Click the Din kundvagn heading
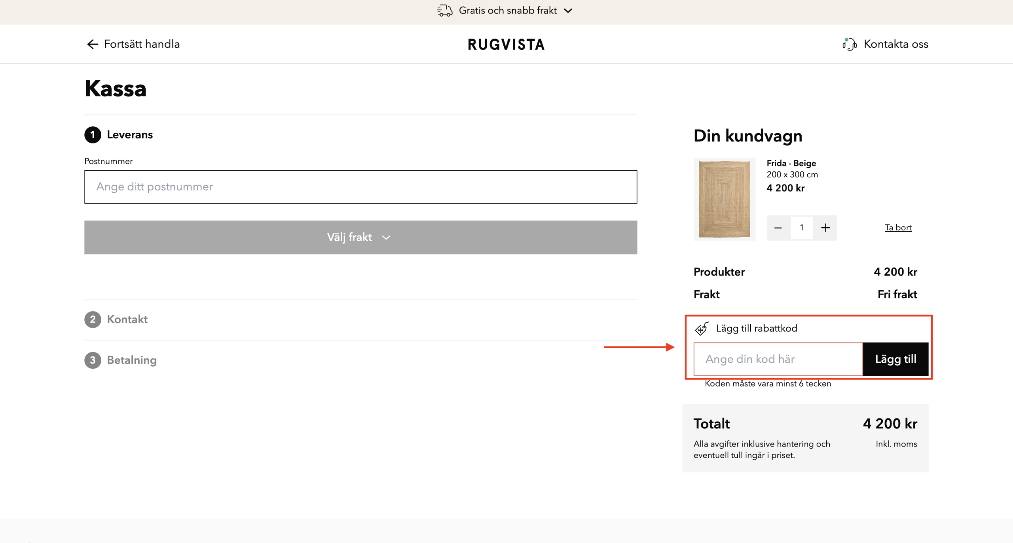The width and height of the screenshot is (1013, 543). click(748, 136)
